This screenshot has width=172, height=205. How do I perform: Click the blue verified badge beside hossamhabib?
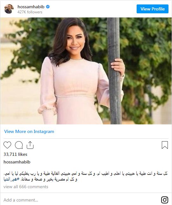[48, 7]
